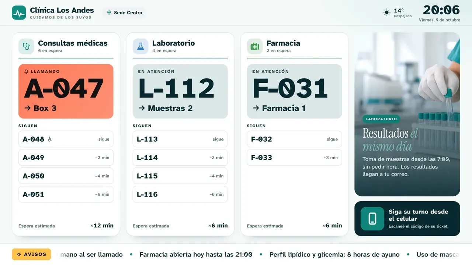The height and width of the screenshot is (265, 472).
Task: Click the A-049 queue row
Action: (66, 158)
